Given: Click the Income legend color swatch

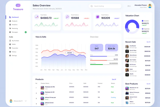Looking at the screenshot, I should pyautogui.click(x=143, y=21).
